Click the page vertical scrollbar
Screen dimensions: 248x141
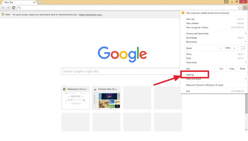point(246,104)
